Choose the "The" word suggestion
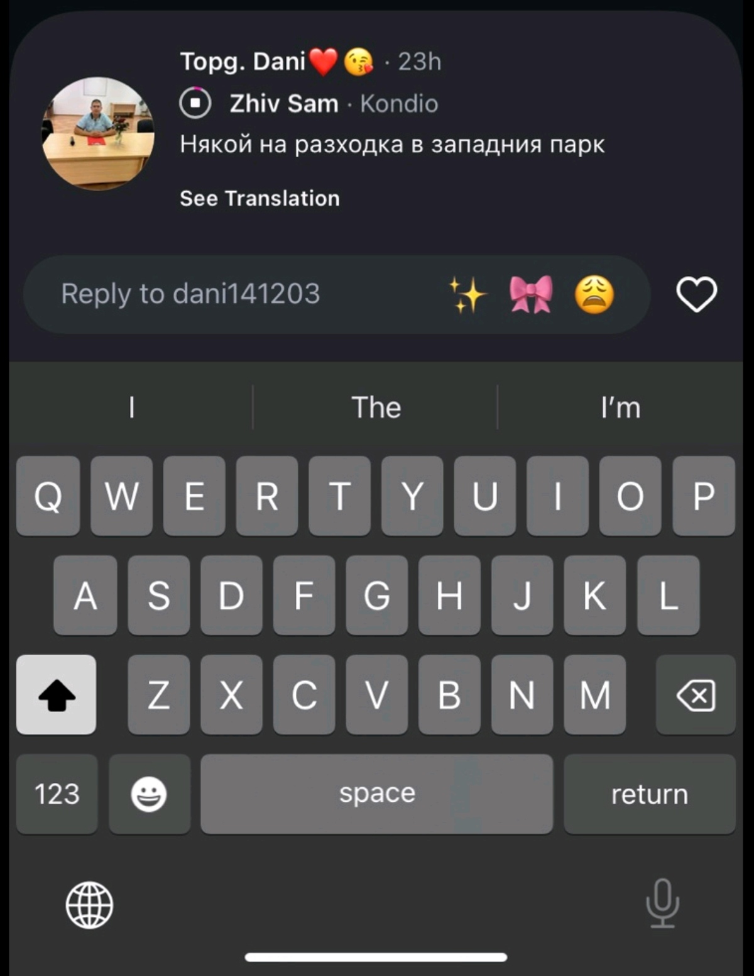Viewport: 754px width, 976px height. point(376,408)
